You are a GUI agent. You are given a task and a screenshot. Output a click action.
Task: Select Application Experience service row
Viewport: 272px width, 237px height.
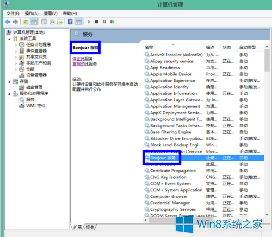point(204,81)
